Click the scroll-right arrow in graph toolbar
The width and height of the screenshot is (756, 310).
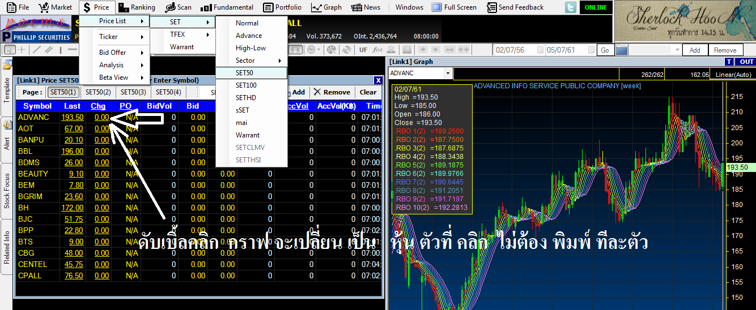[435, 50]
